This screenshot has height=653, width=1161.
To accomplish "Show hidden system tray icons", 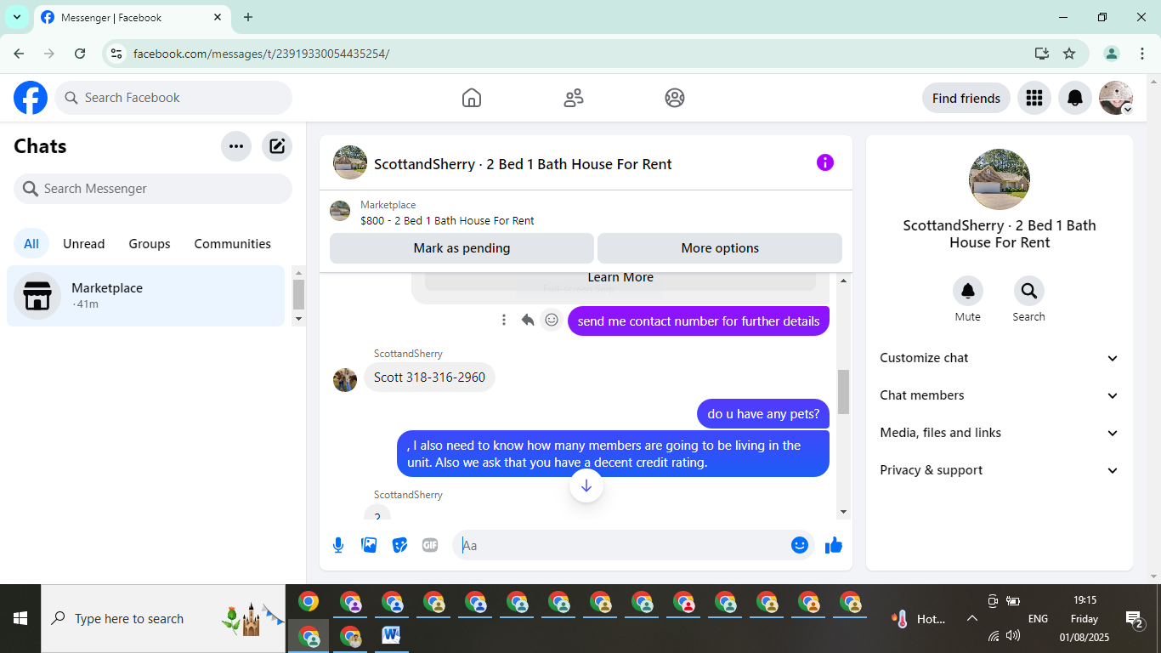I will click(x=972, y=619).
